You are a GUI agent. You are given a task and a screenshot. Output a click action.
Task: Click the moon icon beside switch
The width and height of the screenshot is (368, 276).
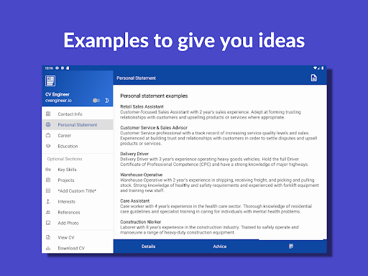click(107, 101)
